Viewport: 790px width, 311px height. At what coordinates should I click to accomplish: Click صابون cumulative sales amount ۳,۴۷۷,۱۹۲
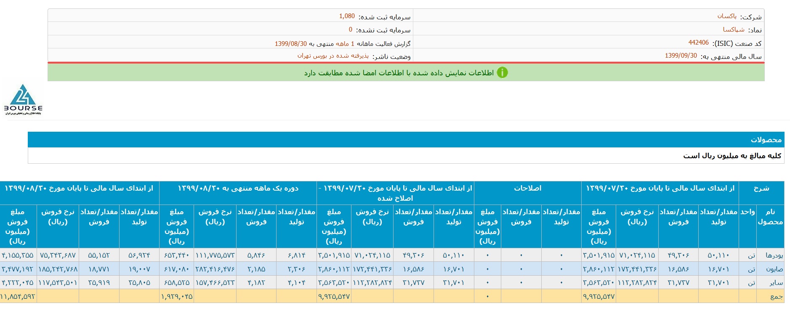point(18,269)
